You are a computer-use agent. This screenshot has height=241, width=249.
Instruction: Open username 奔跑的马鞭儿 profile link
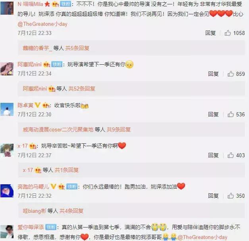click(33, 187)
